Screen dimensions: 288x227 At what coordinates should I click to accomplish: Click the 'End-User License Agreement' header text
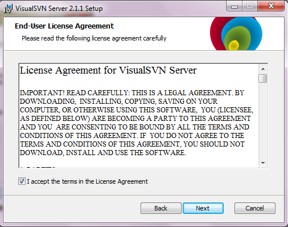click(64, 26)
